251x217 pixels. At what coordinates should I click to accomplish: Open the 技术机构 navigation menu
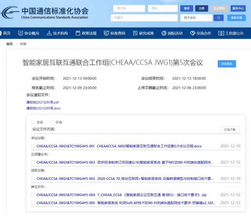pos(57,33)
